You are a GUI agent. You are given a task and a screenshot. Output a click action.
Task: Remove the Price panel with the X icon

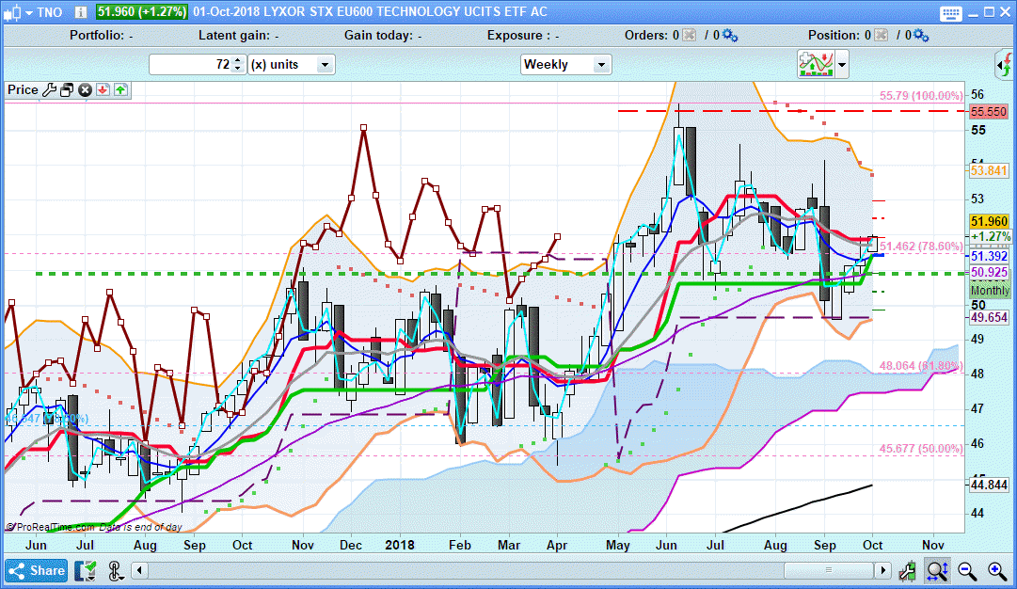click(85, 90)
